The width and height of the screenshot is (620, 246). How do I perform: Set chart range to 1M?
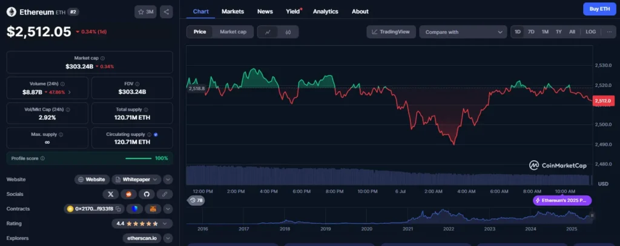click(545, 31)
